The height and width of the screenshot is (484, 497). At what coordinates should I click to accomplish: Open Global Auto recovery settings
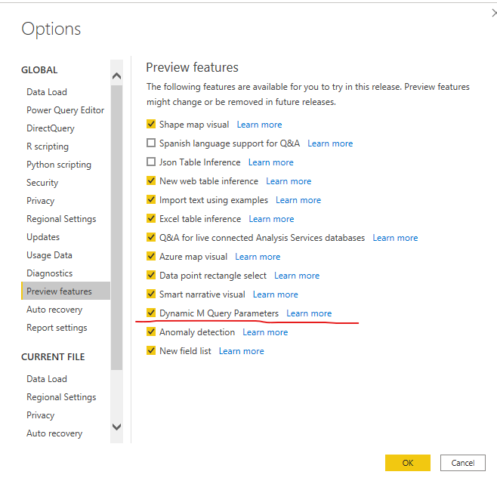pos(54,310)
